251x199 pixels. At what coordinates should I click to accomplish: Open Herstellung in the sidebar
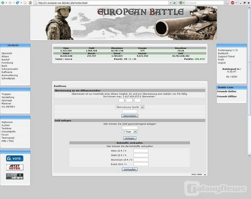click(8, 97)
